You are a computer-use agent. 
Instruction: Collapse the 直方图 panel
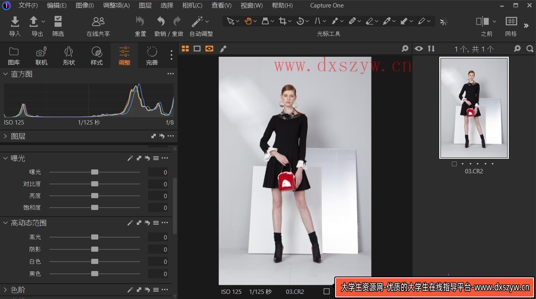coord(6,74)
